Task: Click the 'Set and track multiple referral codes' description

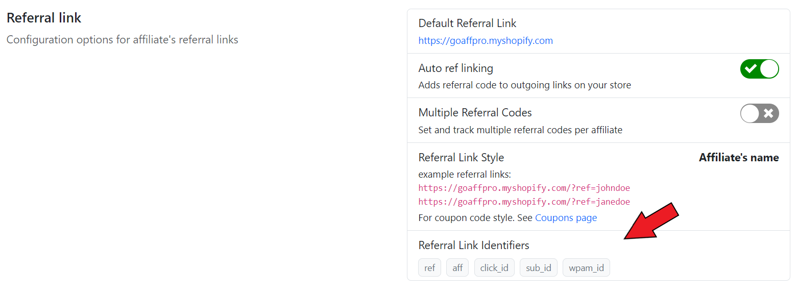Action: [x=520, y=130]
